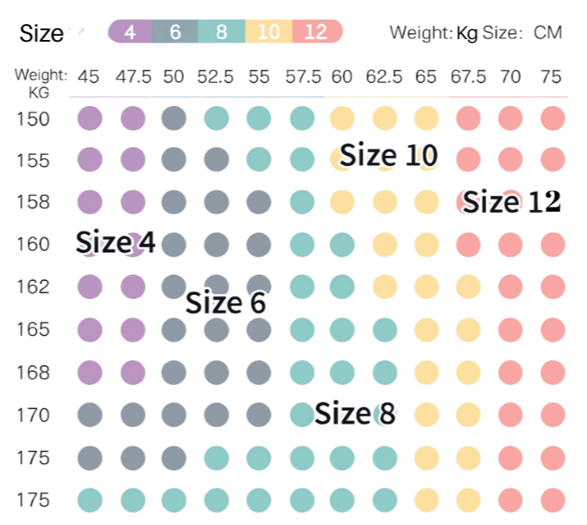The height and width of the screenshot is (525, 587).
Task: Click the "Size 10" text label in the chart
Action: [389, 155]
